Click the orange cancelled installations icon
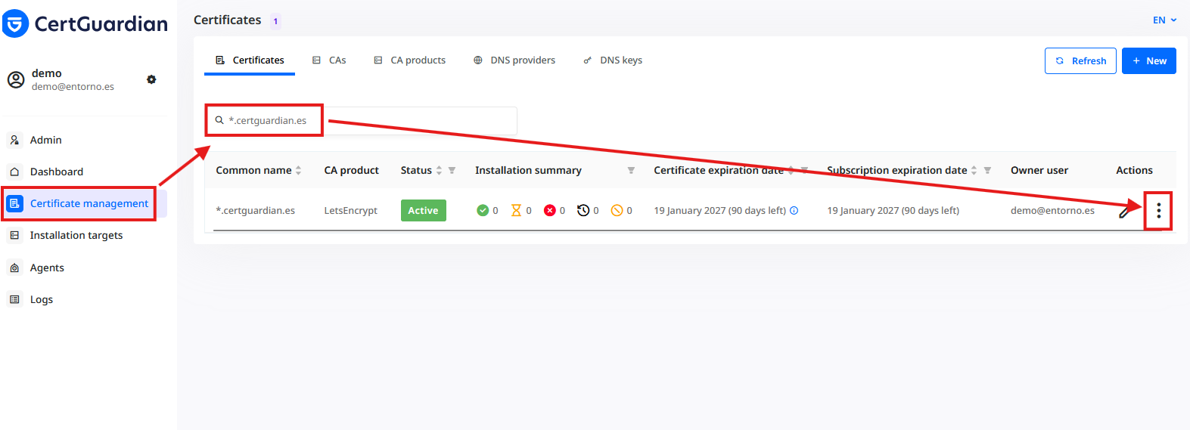Screen dimensions: 1190x430 [x=617, y=210]
